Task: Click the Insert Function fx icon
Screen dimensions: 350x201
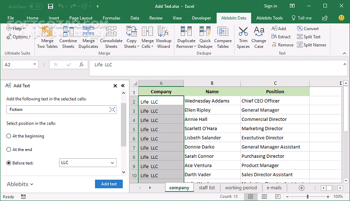Action: pyautogui.click(x=81, y=65)
